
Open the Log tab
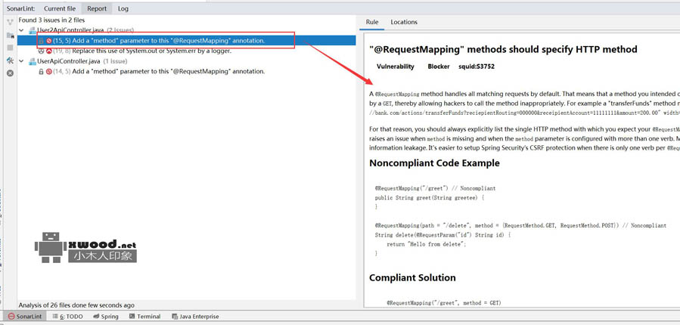[123, 8]
